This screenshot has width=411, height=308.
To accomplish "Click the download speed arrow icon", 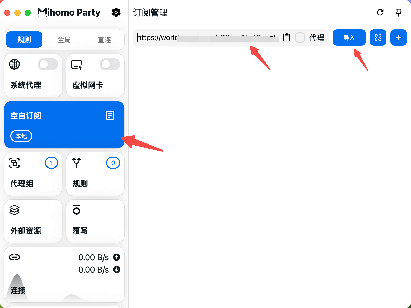I will (x=117, y=269).
